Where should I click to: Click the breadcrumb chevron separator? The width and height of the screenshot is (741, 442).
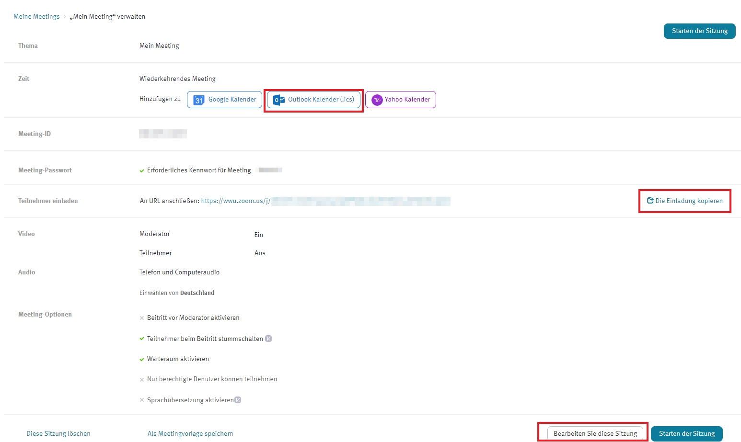click(x=65, y=17)
